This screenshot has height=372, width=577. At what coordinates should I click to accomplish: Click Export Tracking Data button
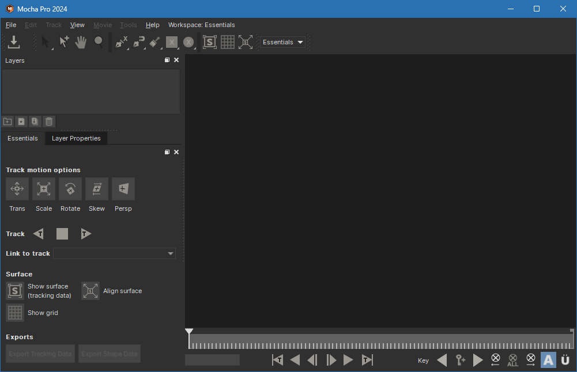click(x=40, y=354)
